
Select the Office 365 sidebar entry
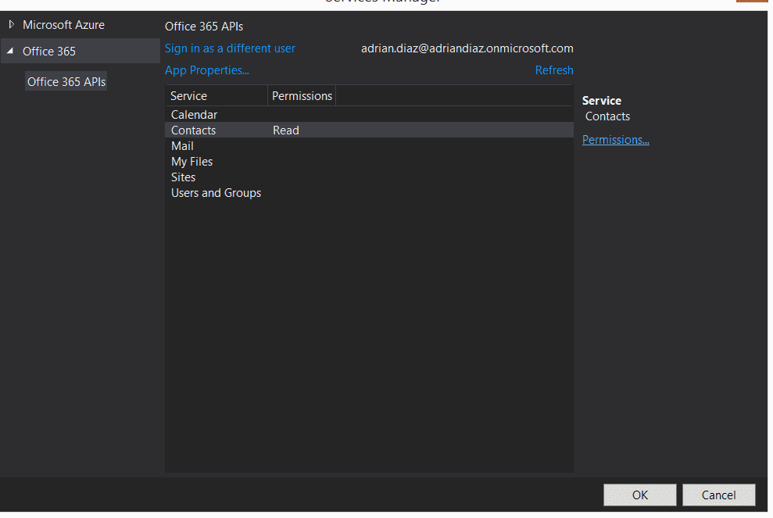(81, 51)
